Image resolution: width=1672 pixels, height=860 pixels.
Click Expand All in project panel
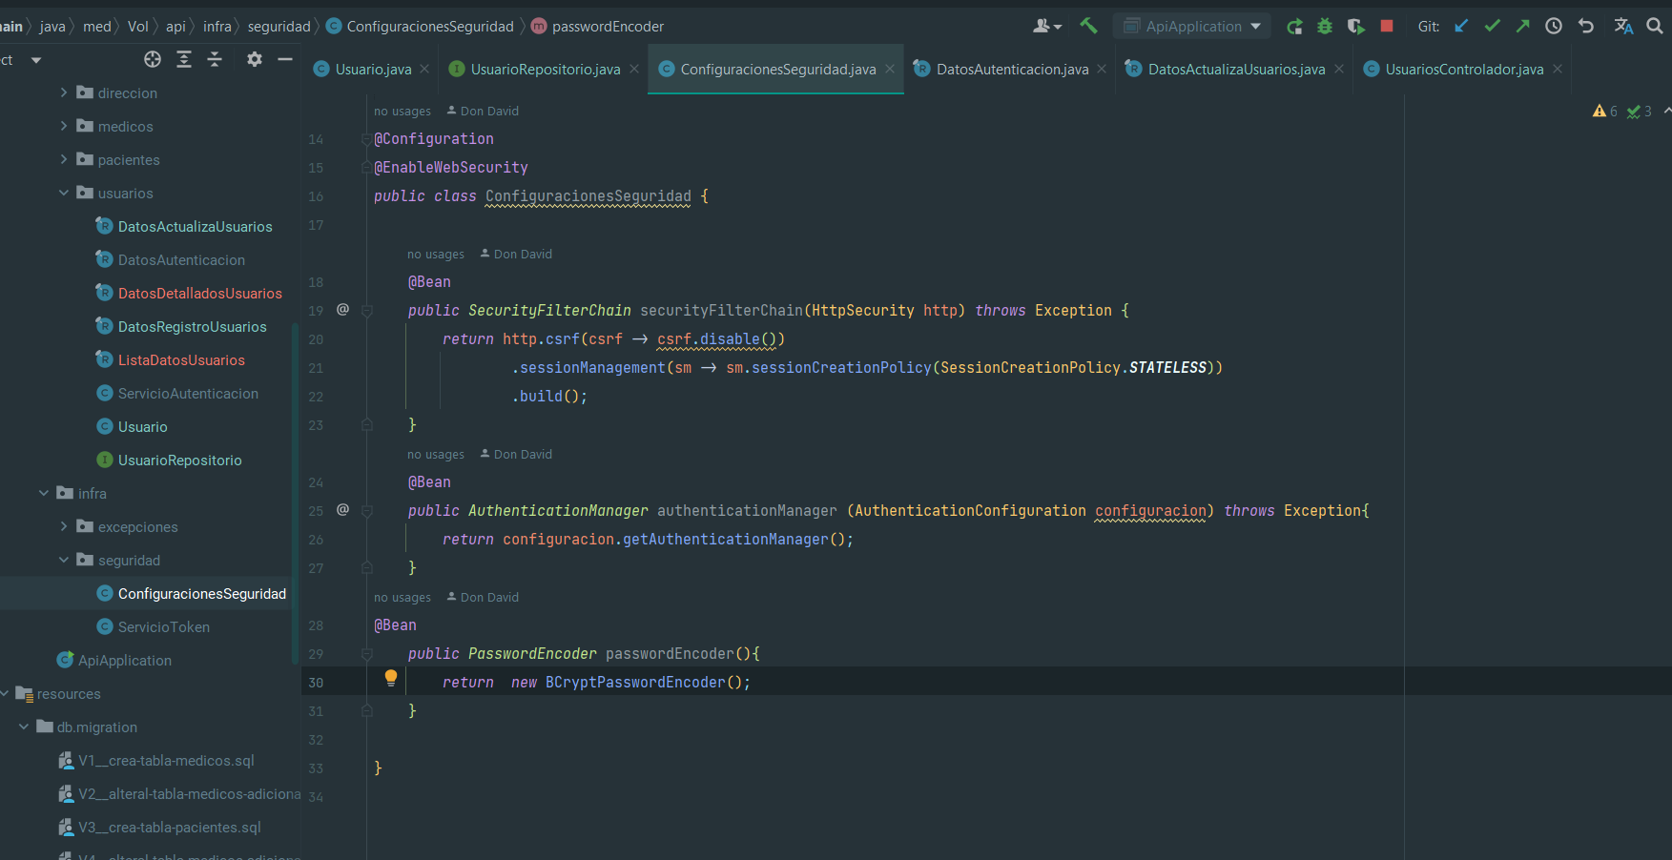[x=184, y=60]
